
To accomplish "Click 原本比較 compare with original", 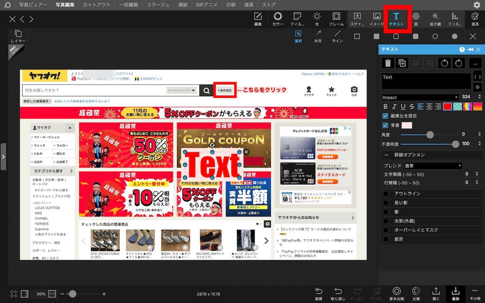I will pyautogui.click(x=396, y=294).
